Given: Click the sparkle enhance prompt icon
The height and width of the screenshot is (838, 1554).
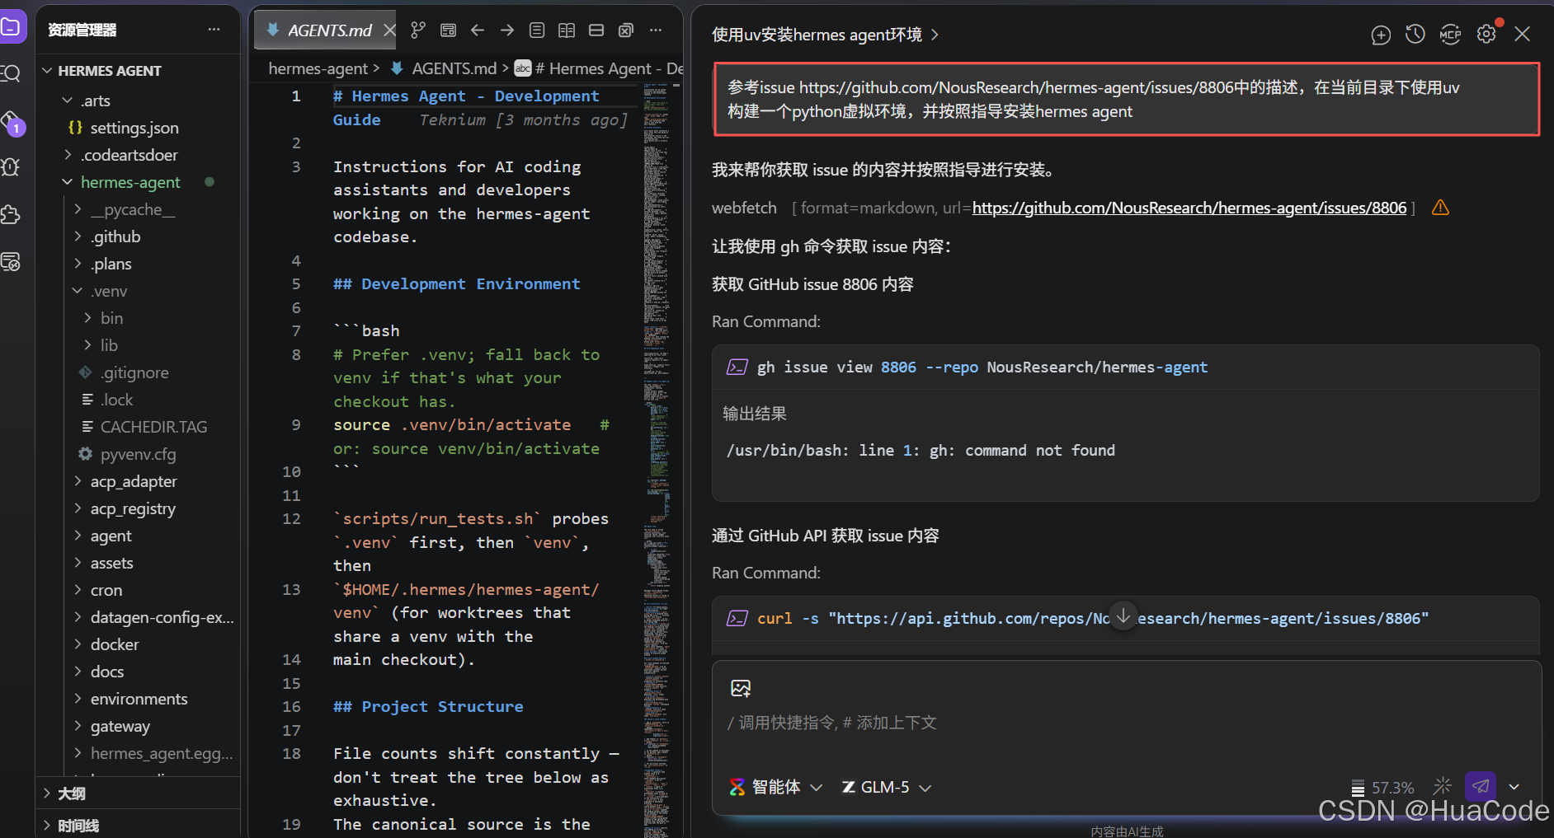Looking at the screenshot, I should 1443,786.
